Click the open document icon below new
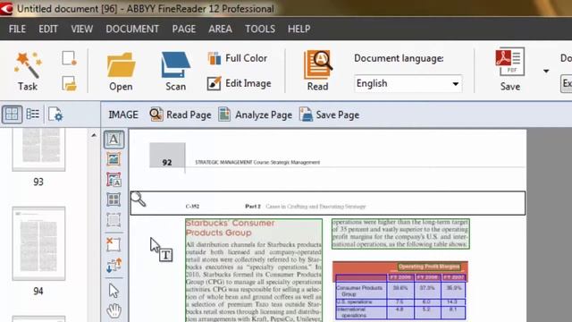This screenshot has width=572, height=322. point(69,83)
